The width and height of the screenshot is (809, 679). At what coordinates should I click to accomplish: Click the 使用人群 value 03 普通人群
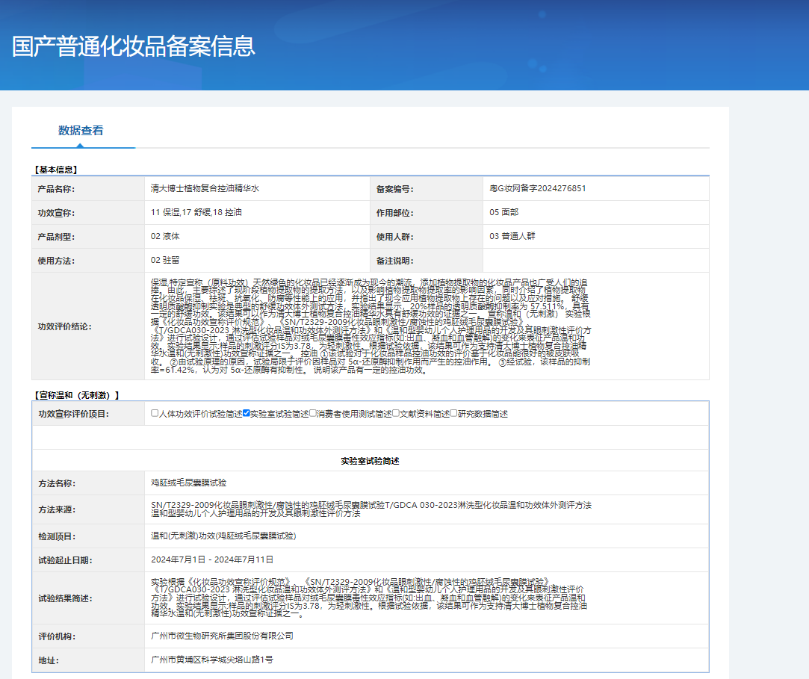[512, 236]
